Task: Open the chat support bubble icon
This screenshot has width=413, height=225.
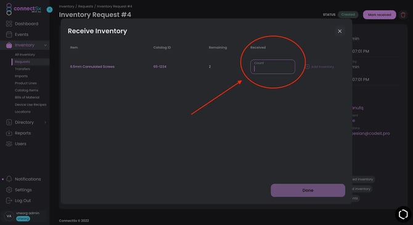Action: [x=403, y=214]
